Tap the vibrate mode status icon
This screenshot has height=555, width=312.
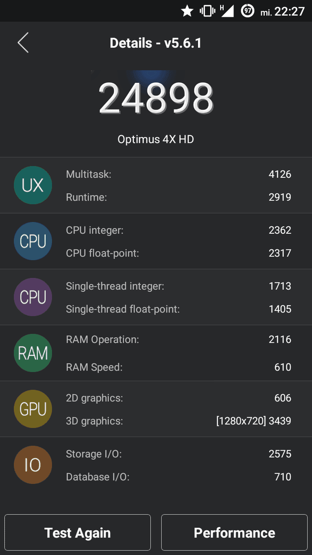[x=207, y=11]
